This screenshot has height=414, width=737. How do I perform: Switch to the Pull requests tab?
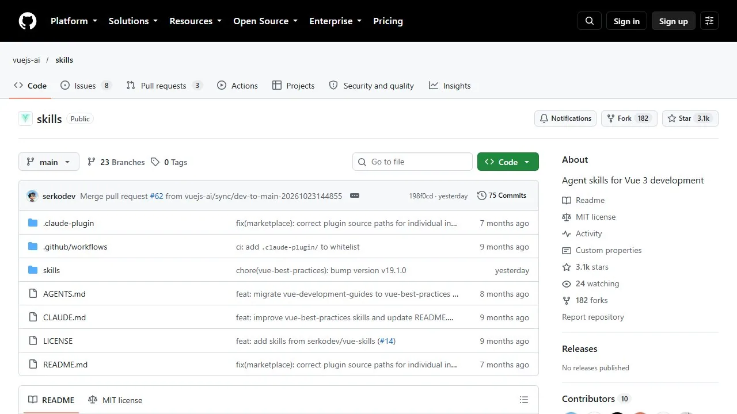tap(165, 86)
